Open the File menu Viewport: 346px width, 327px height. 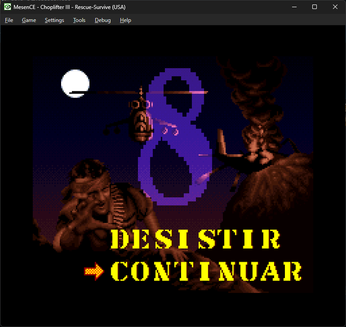(x=9, y=21)
